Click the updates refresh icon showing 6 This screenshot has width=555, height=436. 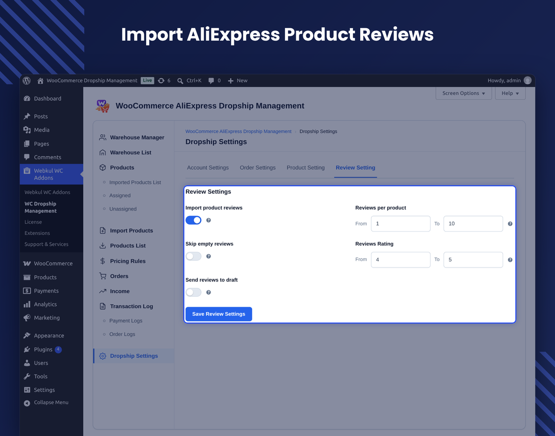161,81
